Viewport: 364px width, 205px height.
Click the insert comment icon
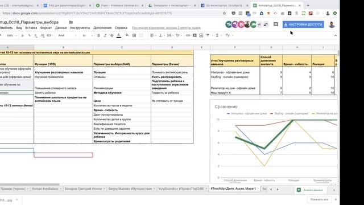click(195, 35)
